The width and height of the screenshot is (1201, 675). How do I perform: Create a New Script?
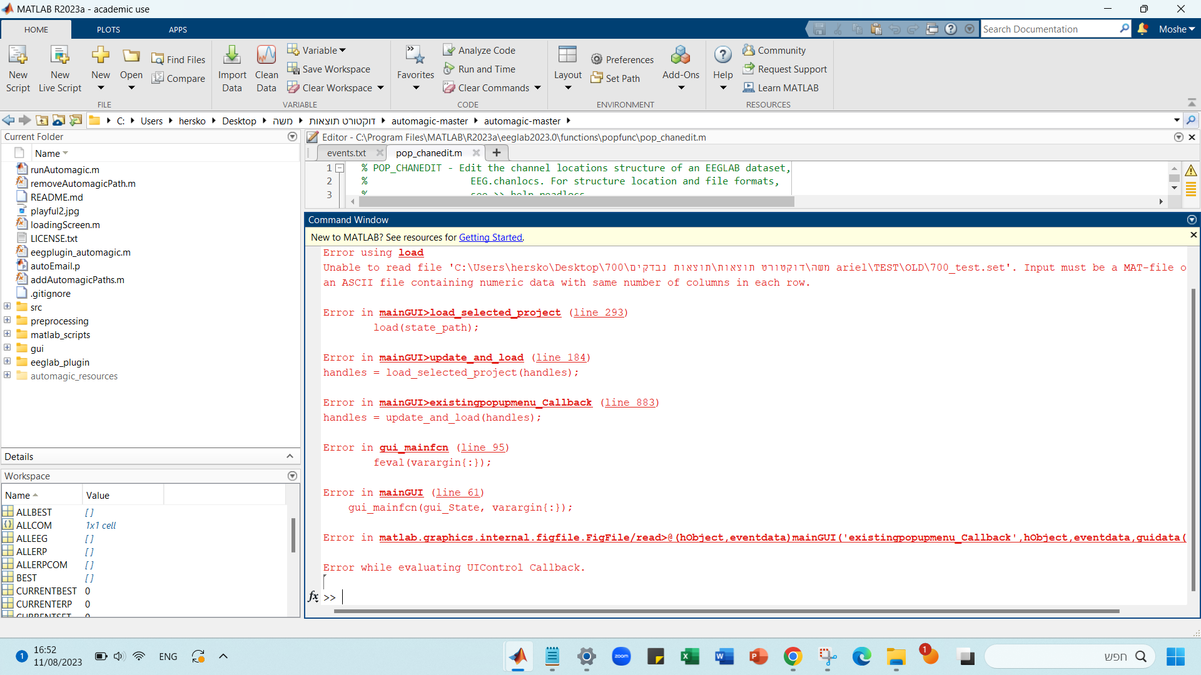click(18, 67)
